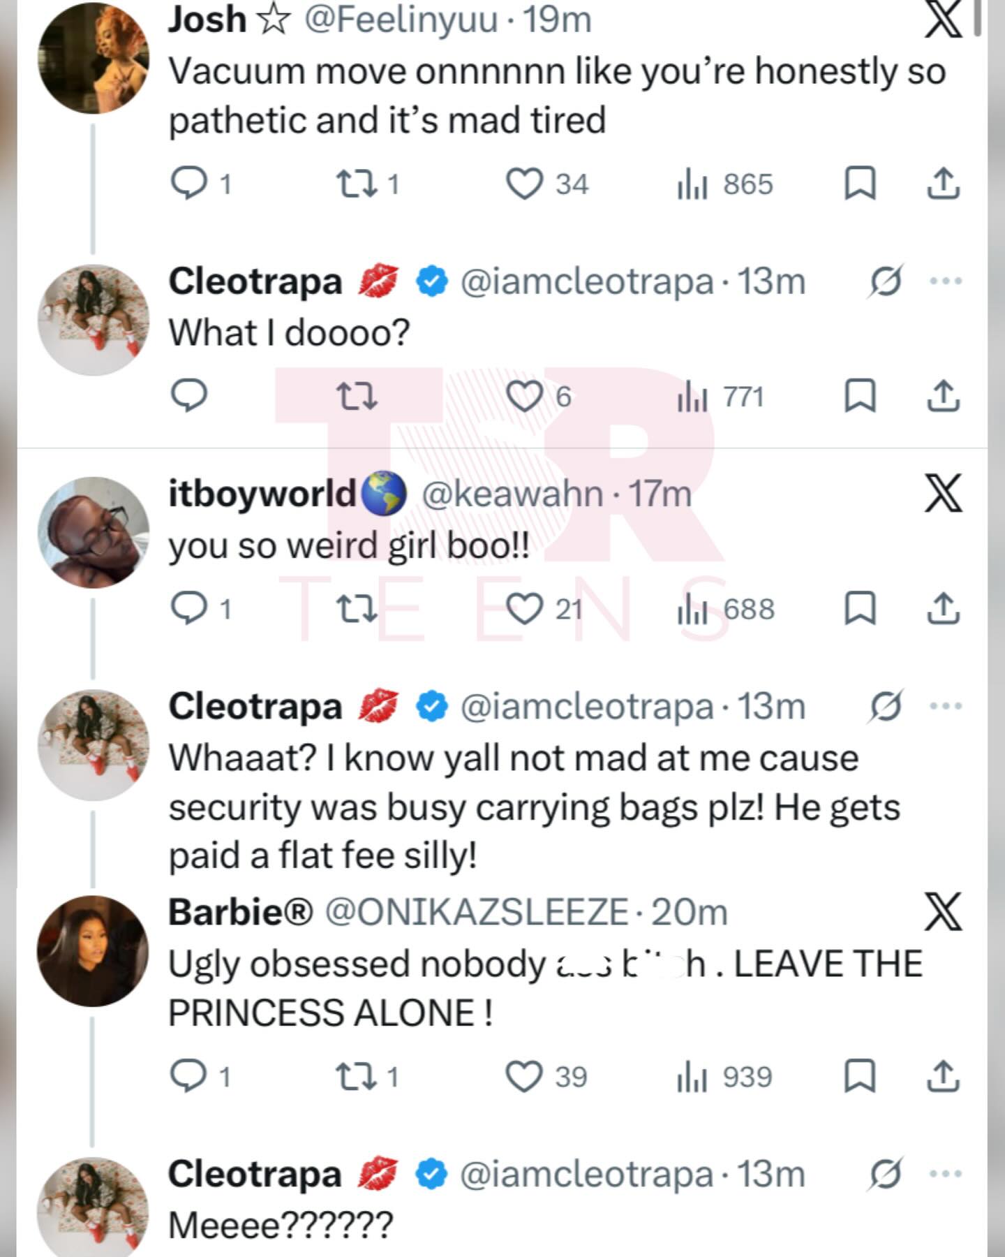Open Barbie's profile picture
The image size is (1005, 1257).
pyautogui.click(x=93, y=950)
